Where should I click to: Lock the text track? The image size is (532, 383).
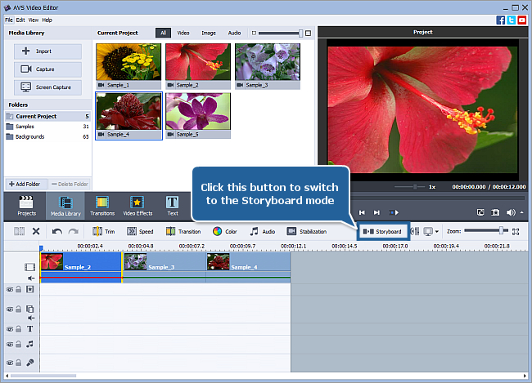(19, 329)
